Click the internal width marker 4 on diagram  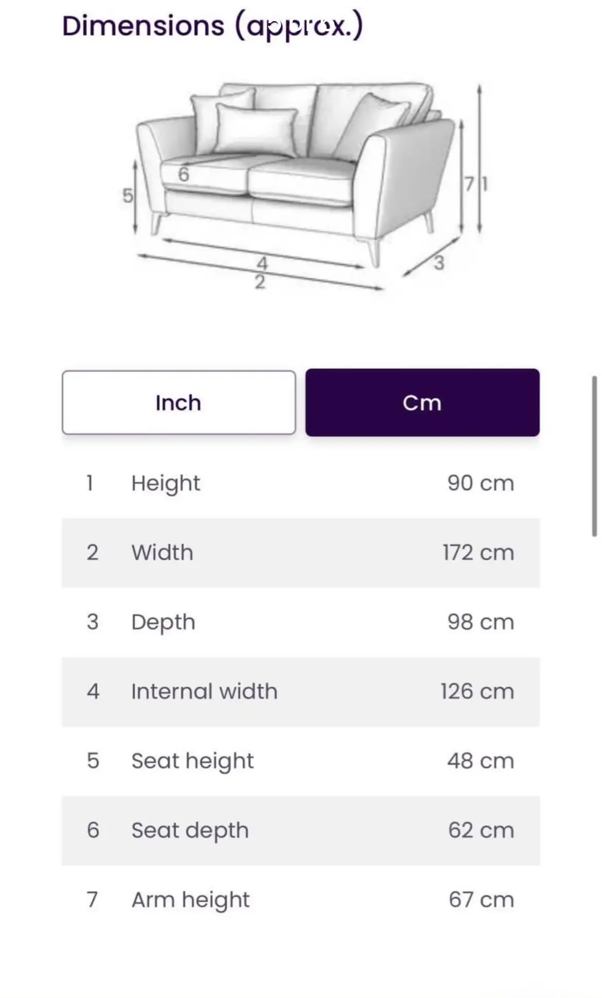point(262,264)
